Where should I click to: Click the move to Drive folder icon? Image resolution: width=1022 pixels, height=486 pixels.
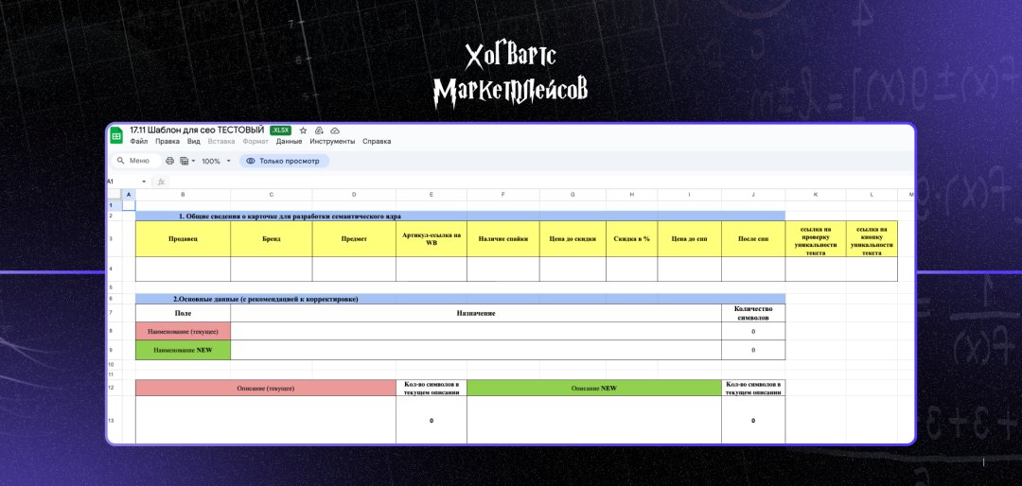(x=319, y=130)
